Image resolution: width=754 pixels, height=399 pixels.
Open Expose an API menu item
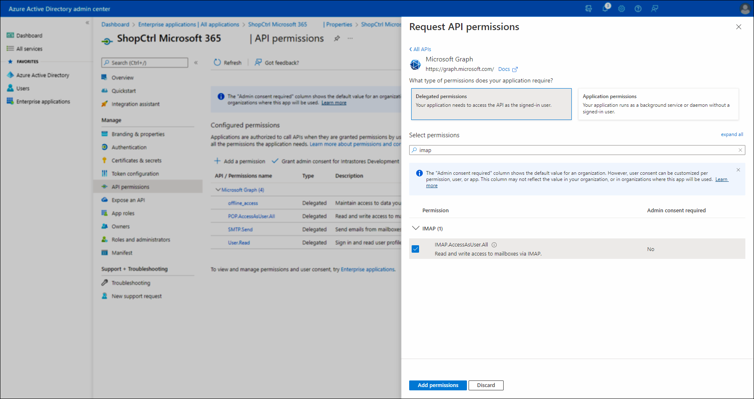pos(128,200)
